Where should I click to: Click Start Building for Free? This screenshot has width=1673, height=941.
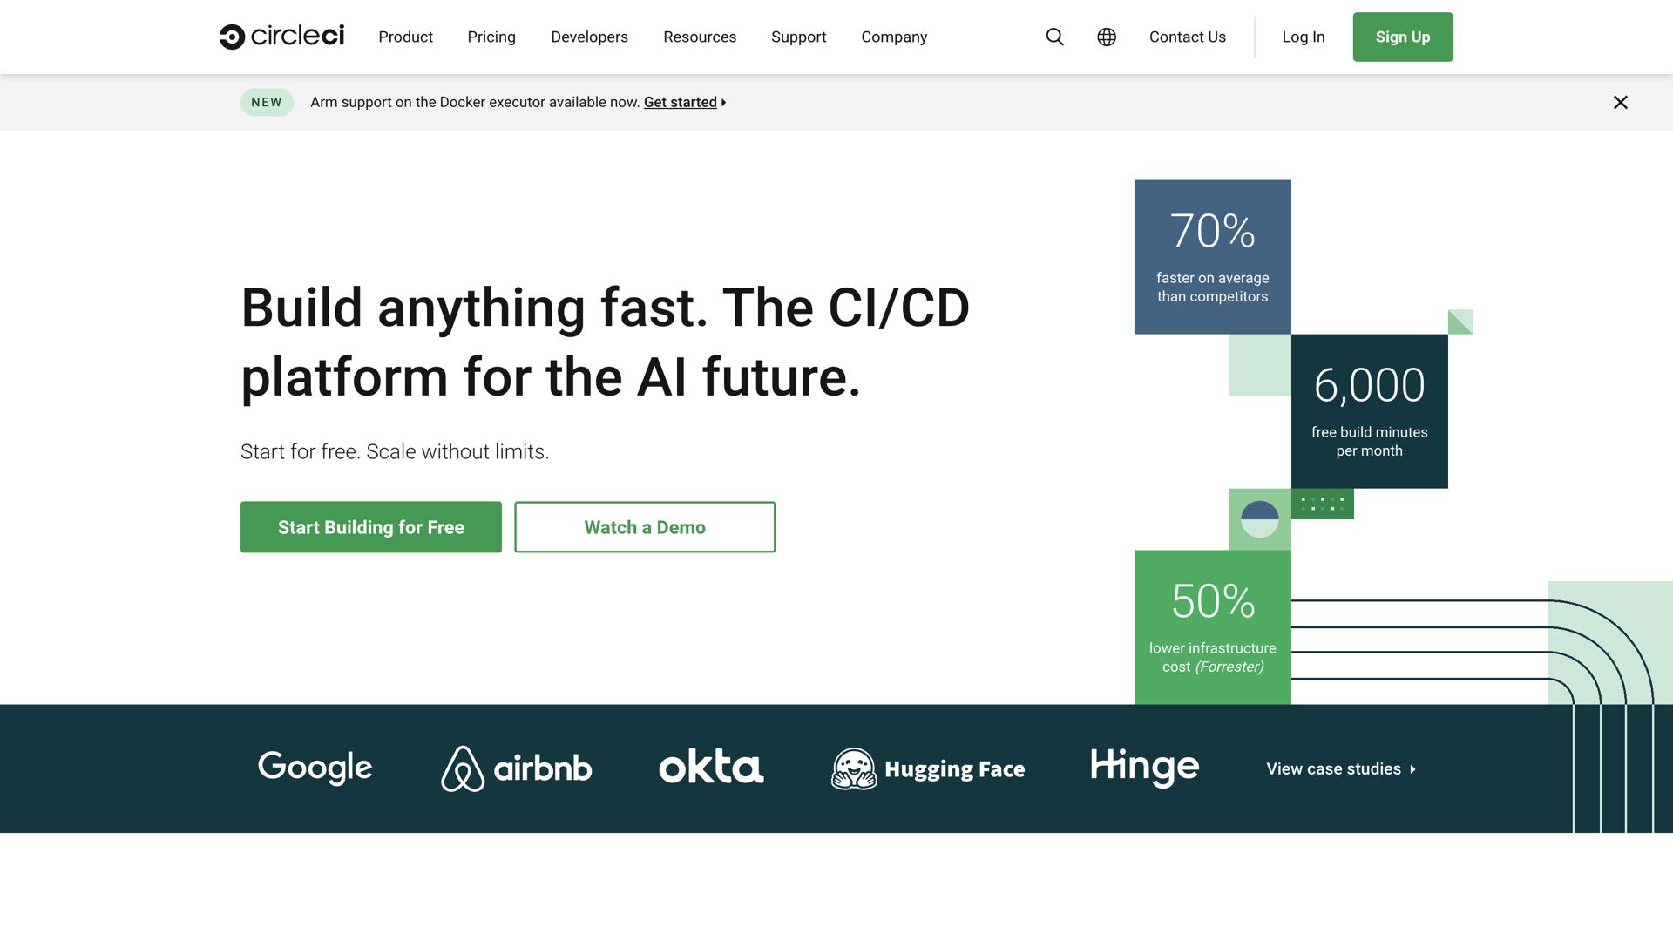pos(370,527)
